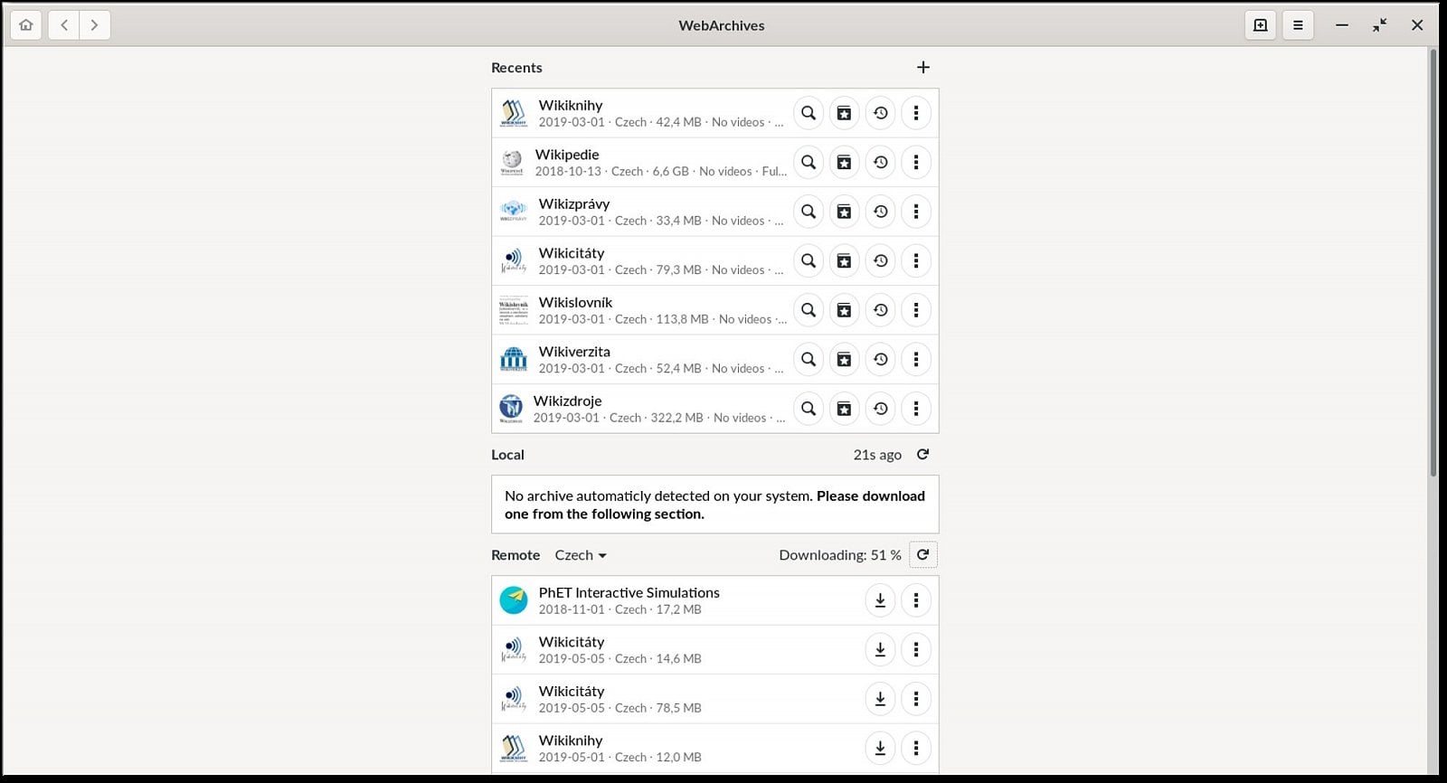Image resolution: width=1447 pixels, height=783 pixels.
Task: Open the hamburger main menu
Action: pyautogui.click(x=1298, y=25)
